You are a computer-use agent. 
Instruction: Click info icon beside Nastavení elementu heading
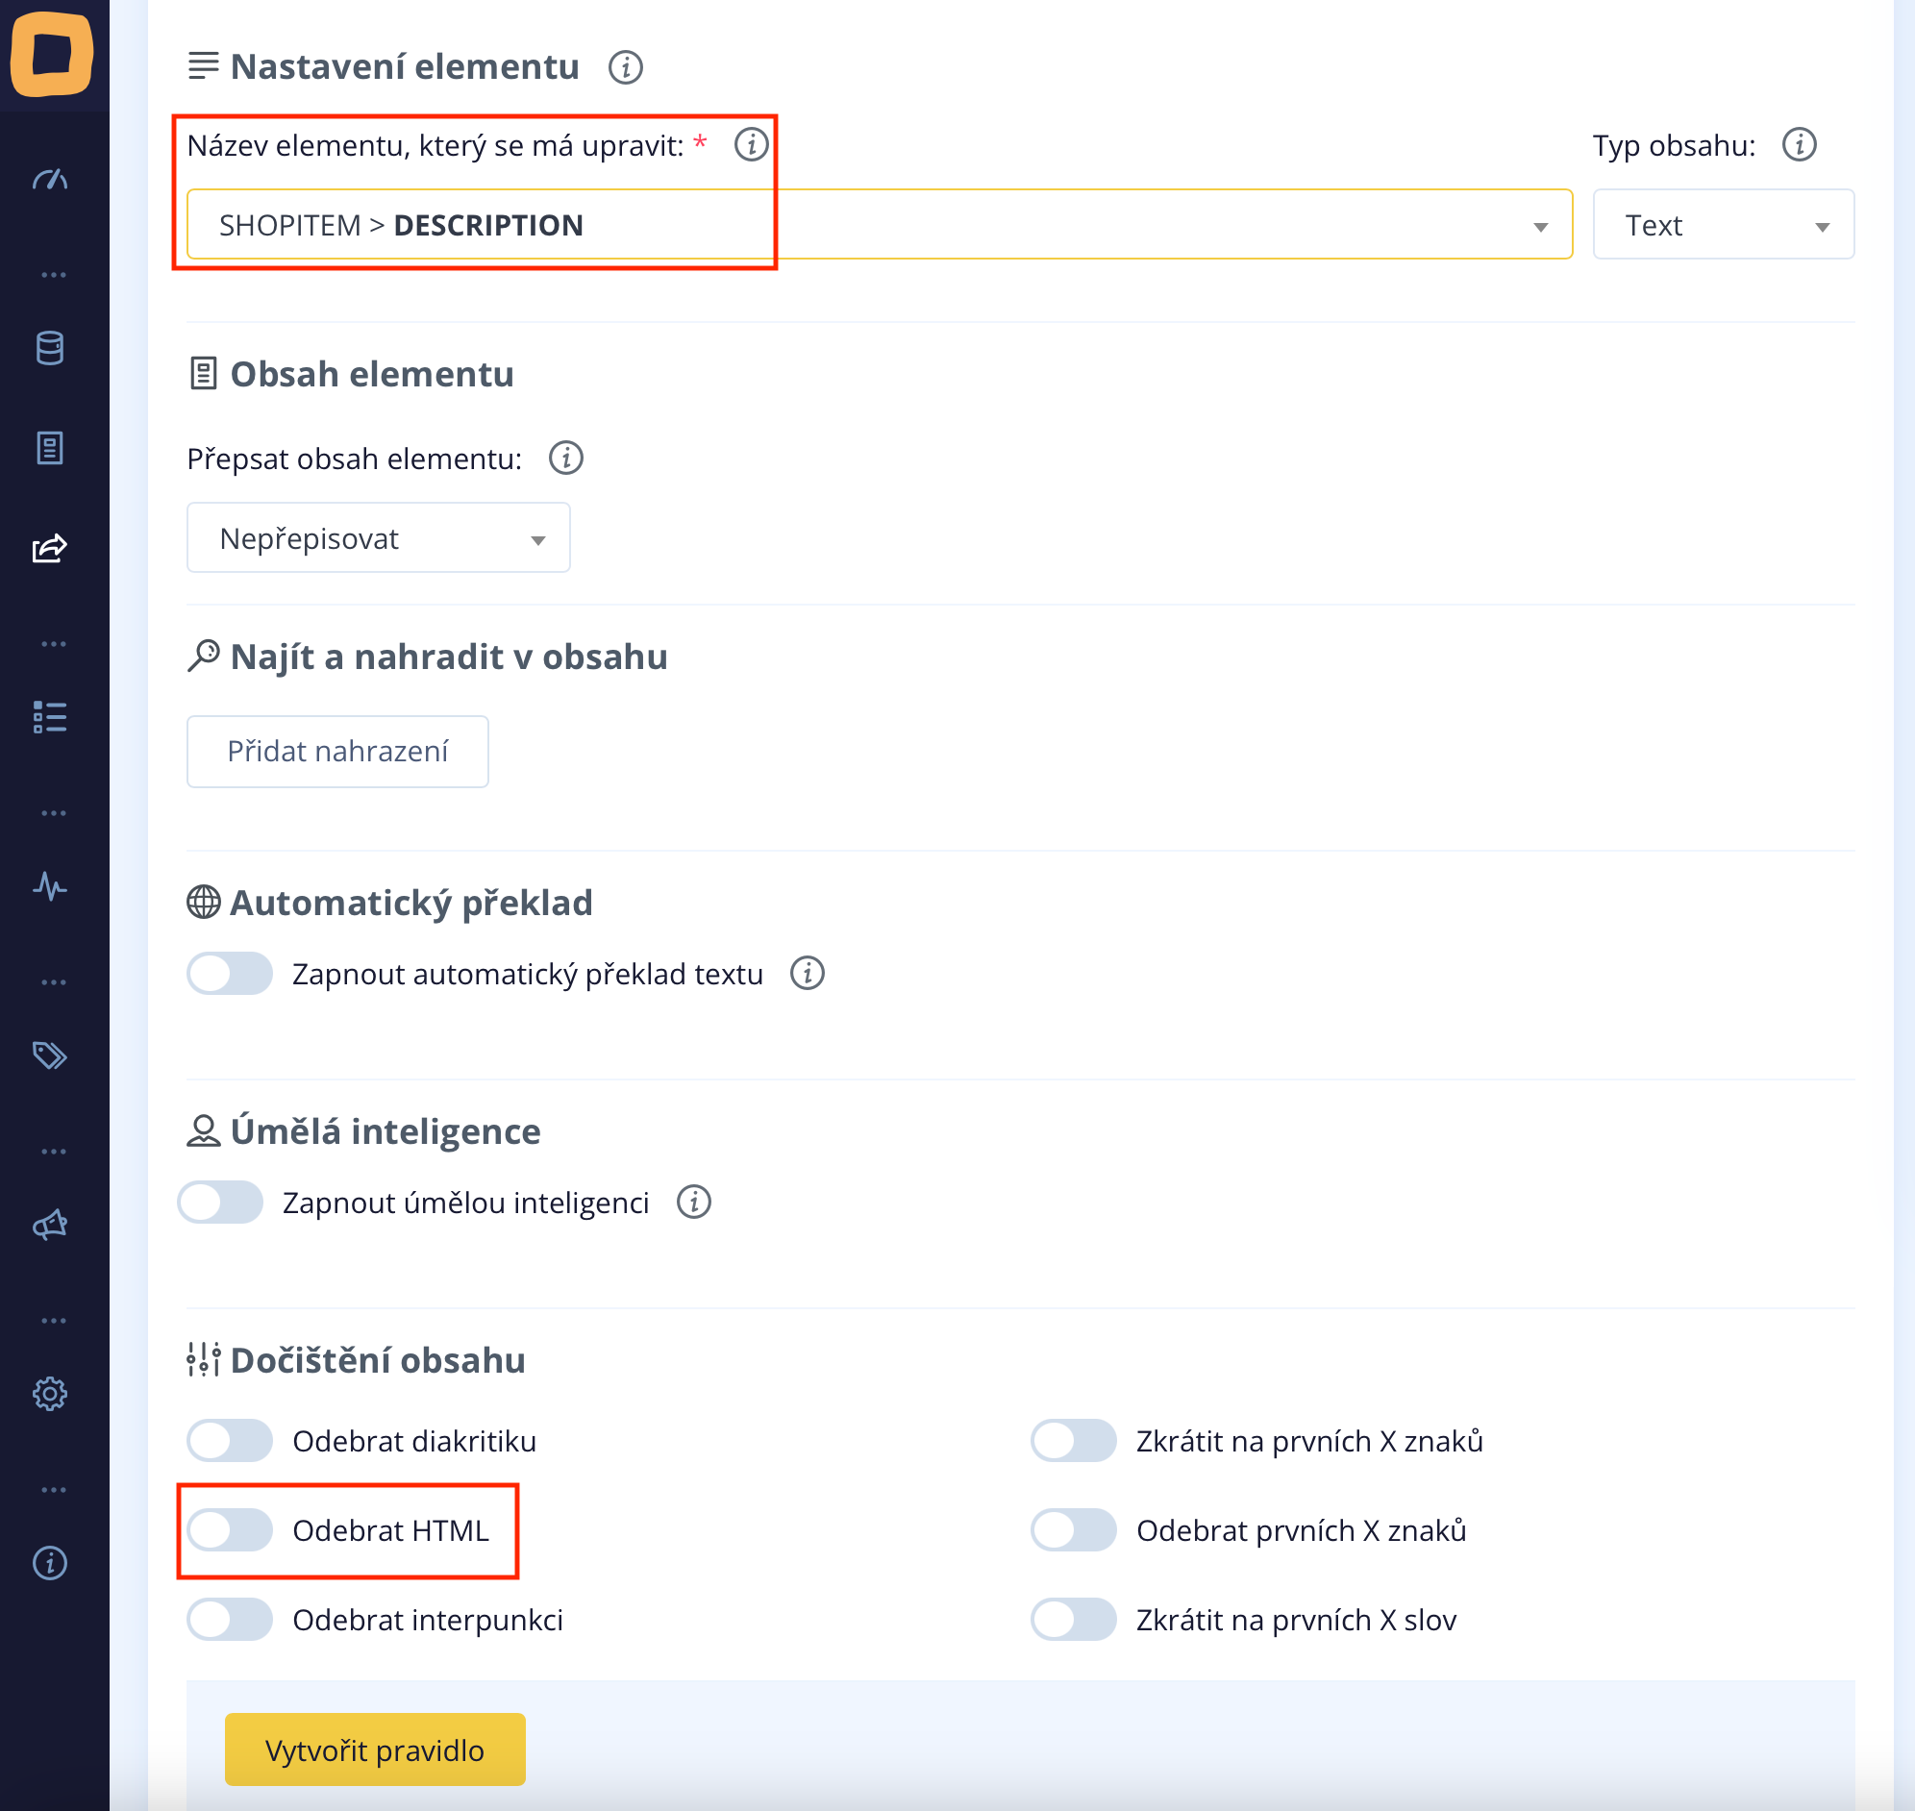[626, 67]
